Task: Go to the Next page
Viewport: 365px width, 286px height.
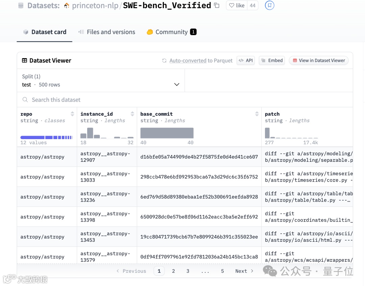Action: pyautogui.click(x=244, y=271)
